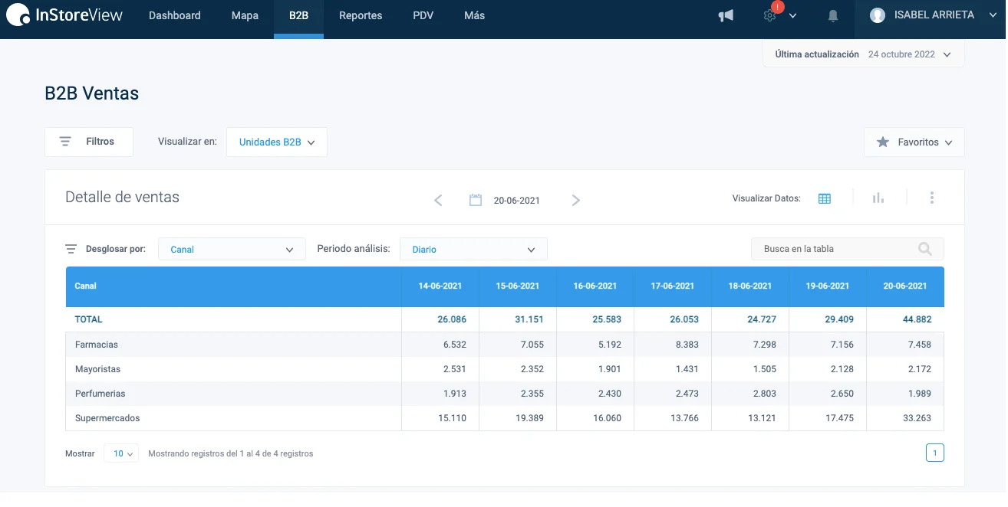Select page 1 in pagination
This screenshot has width=1008, height=507.
[934, 453]
